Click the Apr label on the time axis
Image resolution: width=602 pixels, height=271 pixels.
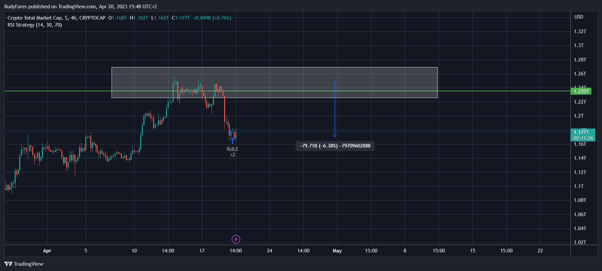(x=47, y=251)
